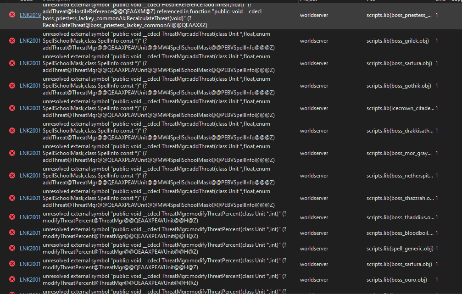Open the LNK2001 link on the icecrown_citade row
462x294 pixels.
pos(30,108)
